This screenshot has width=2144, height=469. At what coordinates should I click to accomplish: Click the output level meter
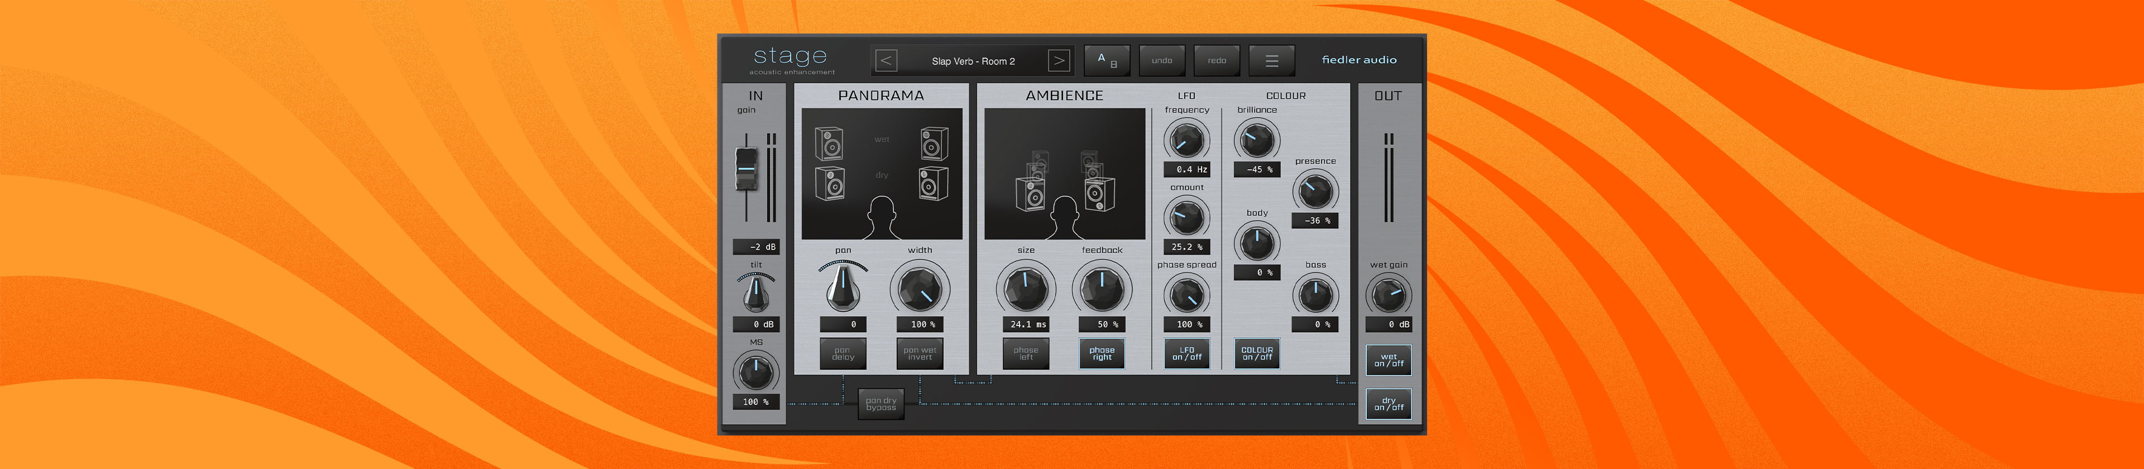click(1388, 177)
